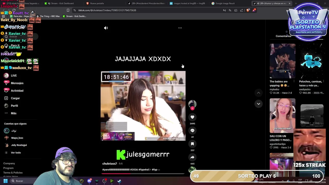Follow the creator via red plus badge

[x=192, y=108]
